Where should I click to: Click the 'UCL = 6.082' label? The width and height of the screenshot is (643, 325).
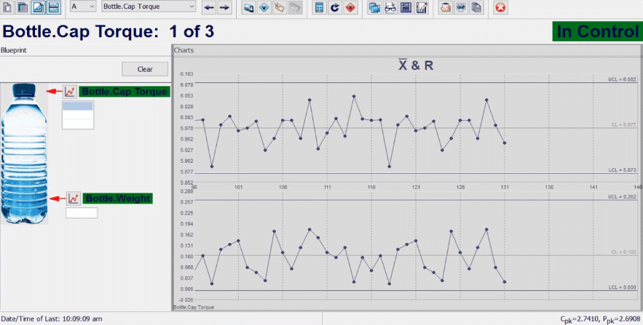pos(622,79)
